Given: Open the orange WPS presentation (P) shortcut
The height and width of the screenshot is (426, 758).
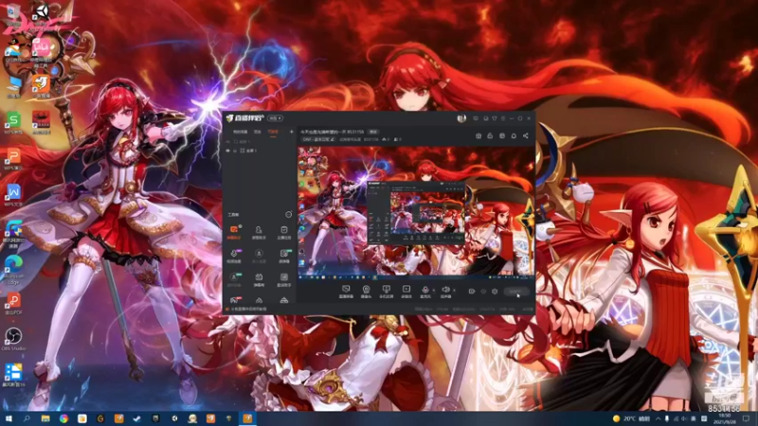Looking at the screenshot, I should (13, 159).
